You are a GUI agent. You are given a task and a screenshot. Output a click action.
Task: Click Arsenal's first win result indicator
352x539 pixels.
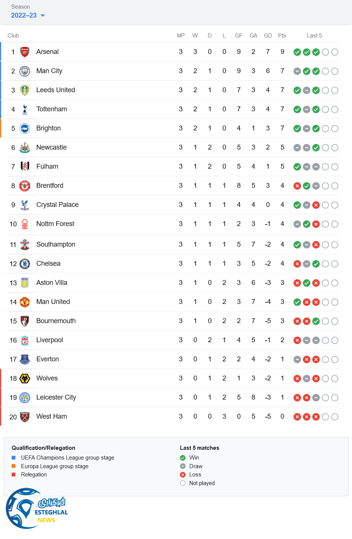pos(297,52)
